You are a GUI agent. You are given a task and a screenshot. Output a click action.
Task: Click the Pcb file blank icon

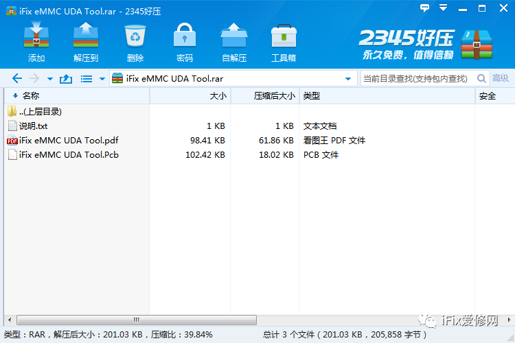pyautogui.click(x=12, y=154)
